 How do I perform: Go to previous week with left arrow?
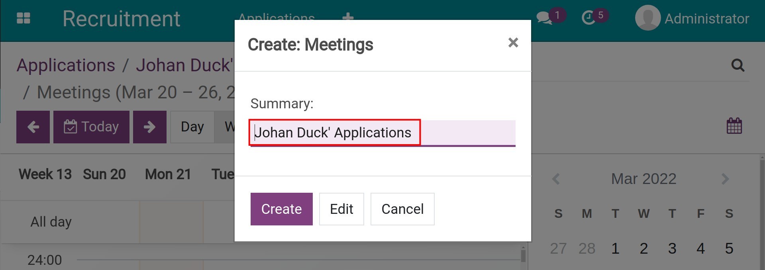point(33,127)
